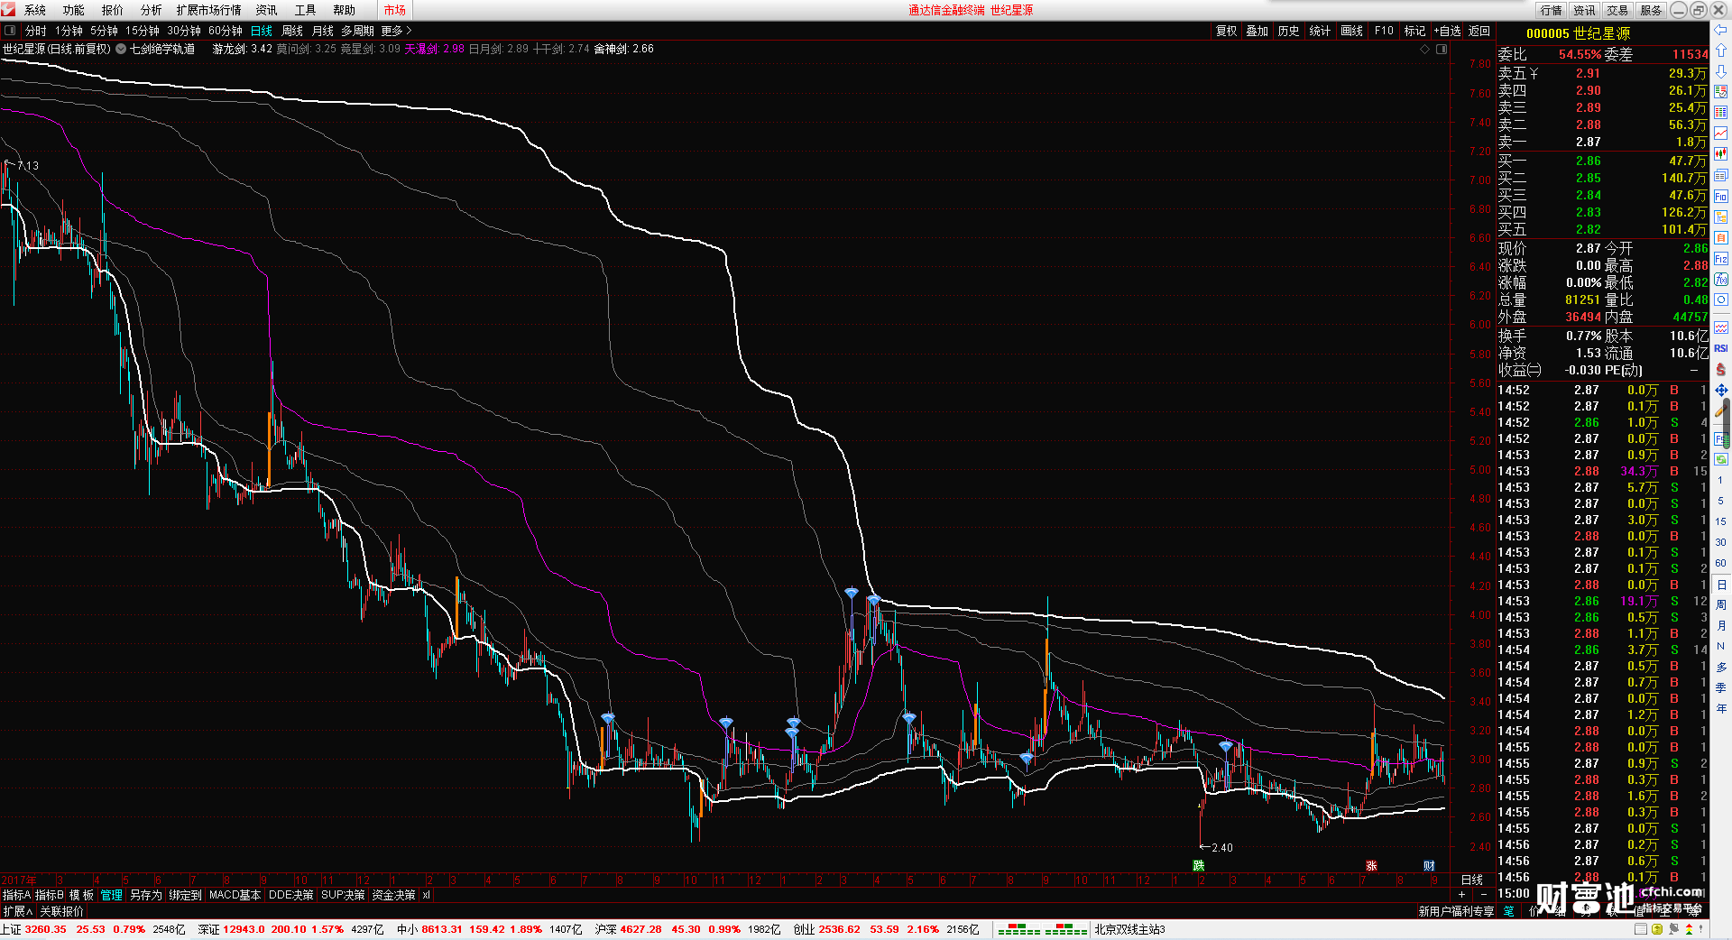1732x940 pixels.
Task: Click the 服务 button at top right
Action: click(1651, 10)
